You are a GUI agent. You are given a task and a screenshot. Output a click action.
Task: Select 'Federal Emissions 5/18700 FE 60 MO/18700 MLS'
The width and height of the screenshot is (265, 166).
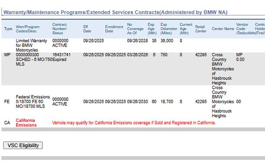33,101
